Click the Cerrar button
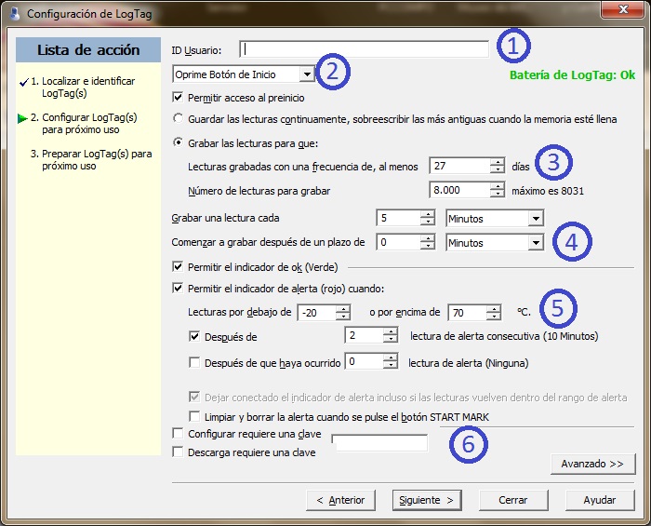The height and width of the screenshot is (526, 651). pyautogui.click(x=513, y=500)
